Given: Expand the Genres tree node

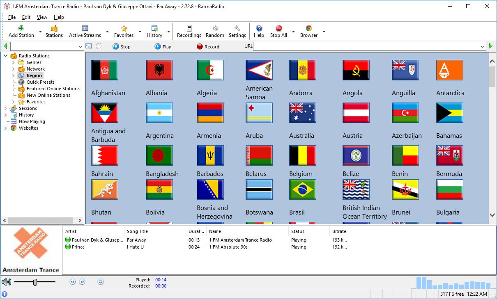Looking at the screenshot, I should tap(14, 62).
